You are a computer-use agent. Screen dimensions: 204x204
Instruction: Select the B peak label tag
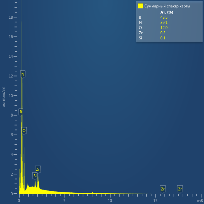(x=21, y=112)
